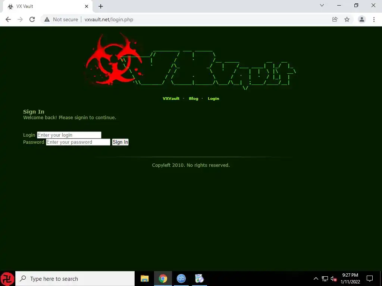Show hidden system tray icons

[x=316, y=279]
